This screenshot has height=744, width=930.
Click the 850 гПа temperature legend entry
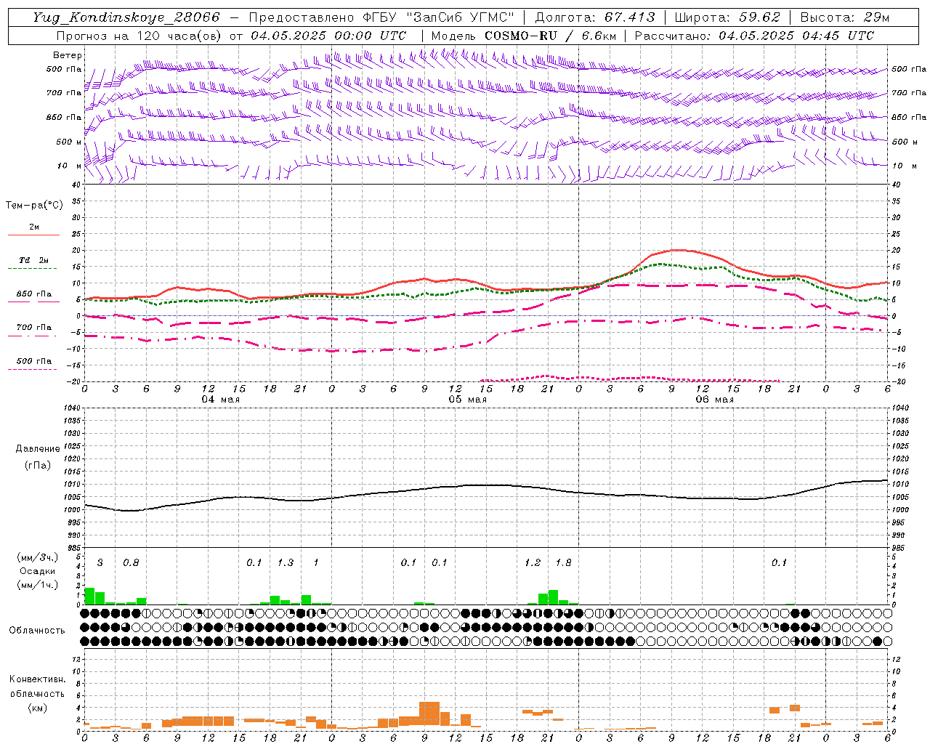click(34, 294)
